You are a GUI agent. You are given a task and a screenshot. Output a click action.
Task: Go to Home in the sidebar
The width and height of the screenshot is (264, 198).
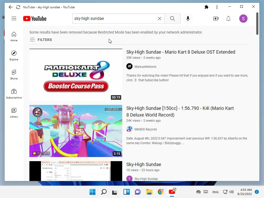pos(14,37)
